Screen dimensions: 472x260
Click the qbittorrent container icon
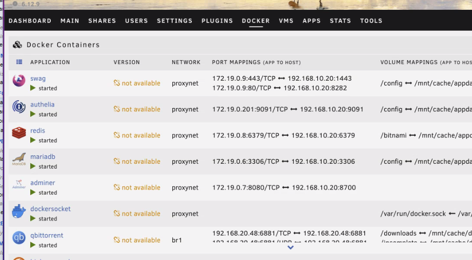tap(19, 238)
